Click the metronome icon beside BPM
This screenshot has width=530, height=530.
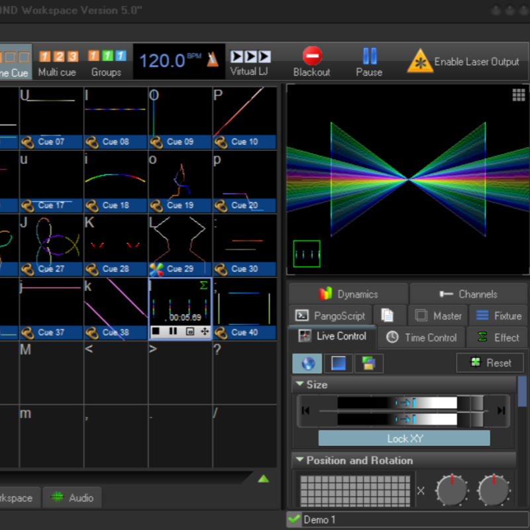(x=213, y=60)
